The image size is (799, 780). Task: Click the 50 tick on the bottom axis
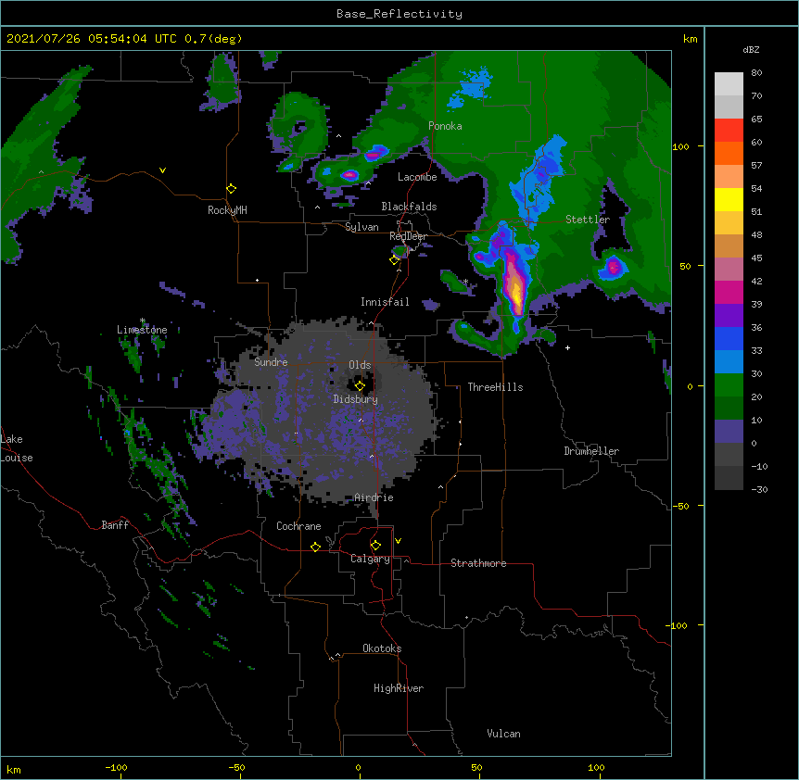(x=477, y=767)
